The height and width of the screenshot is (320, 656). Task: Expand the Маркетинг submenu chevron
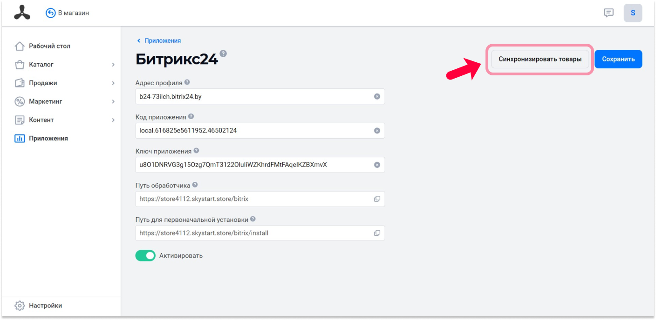pos(113,101)
